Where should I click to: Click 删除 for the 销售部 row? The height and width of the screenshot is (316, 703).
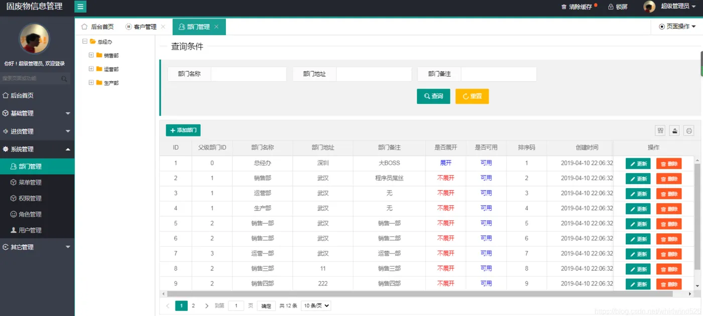(669, 179)
